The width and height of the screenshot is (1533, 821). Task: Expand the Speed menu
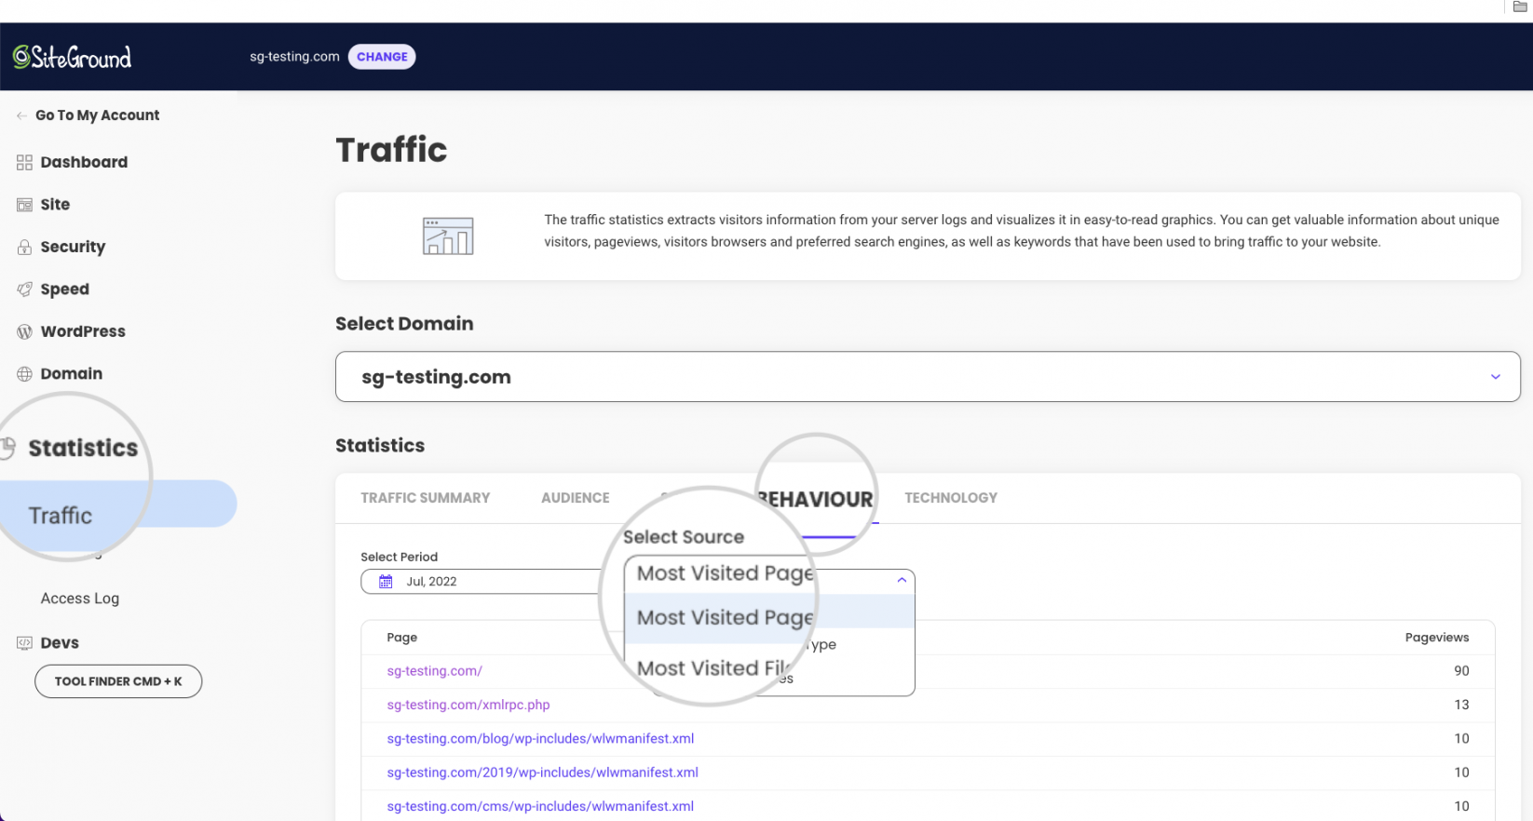pyautogui.click(x=64, y=289)
